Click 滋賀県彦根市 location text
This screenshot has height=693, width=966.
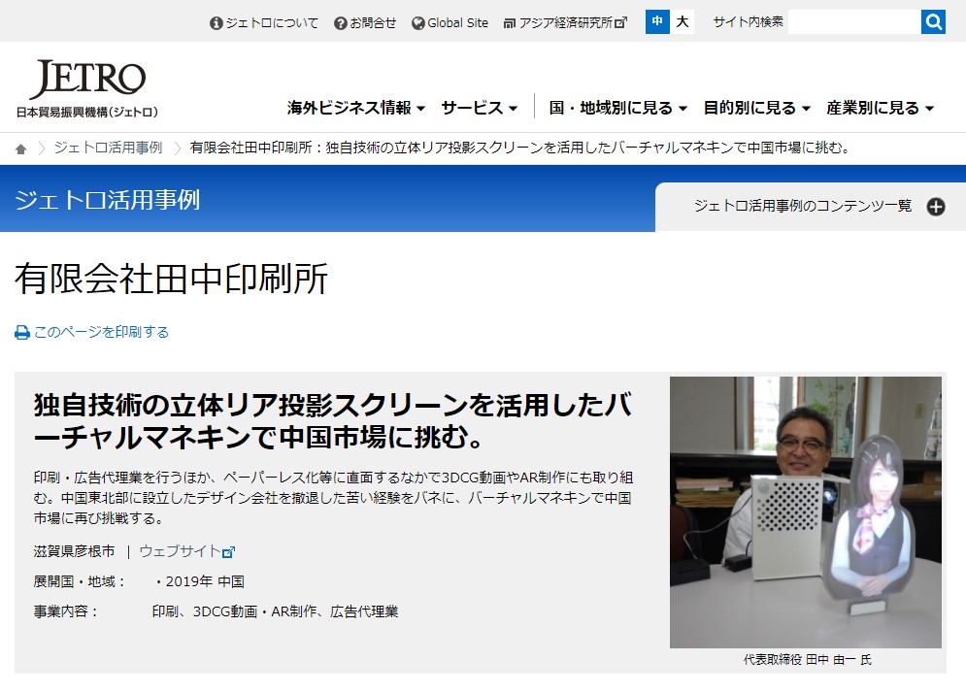click(74, 551)
